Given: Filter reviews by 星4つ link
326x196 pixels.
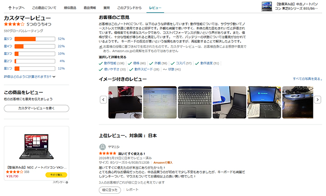Looking at the screenshot, I should (x=8, y=46).
